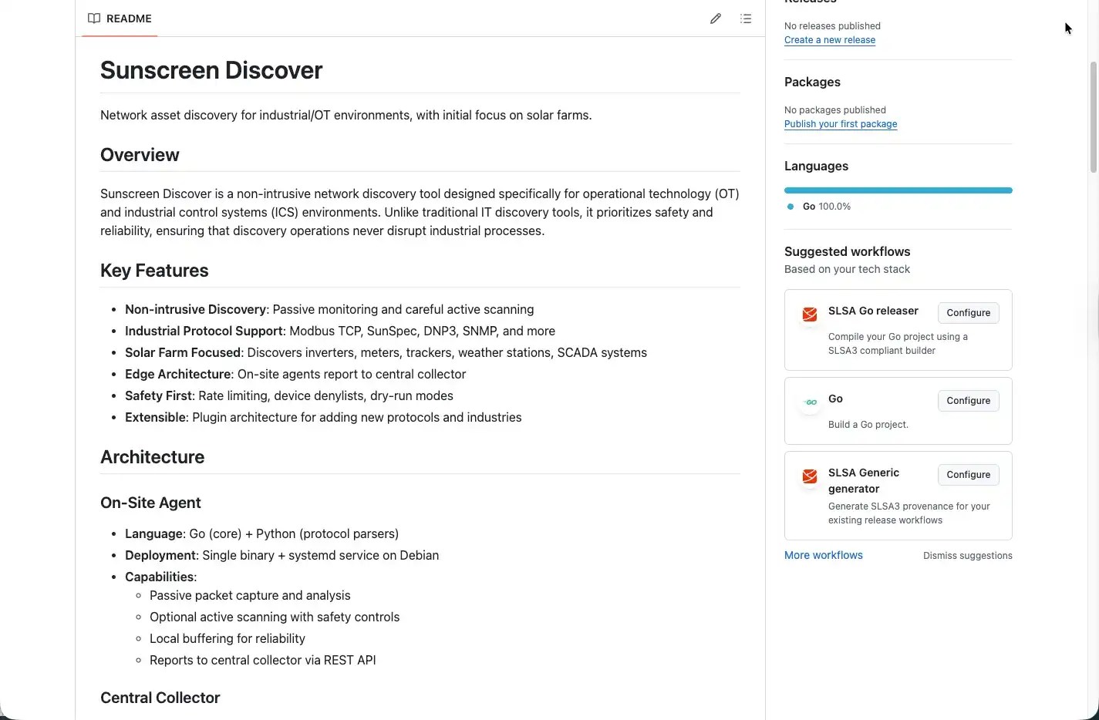Click the pencil edit README icon
This screenshot has height=720, width=1099.
716,19
